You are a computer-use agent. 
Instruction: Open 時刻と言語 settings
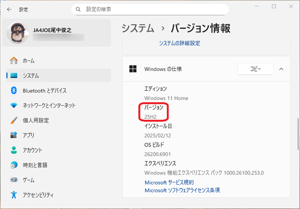coord(59,165)
